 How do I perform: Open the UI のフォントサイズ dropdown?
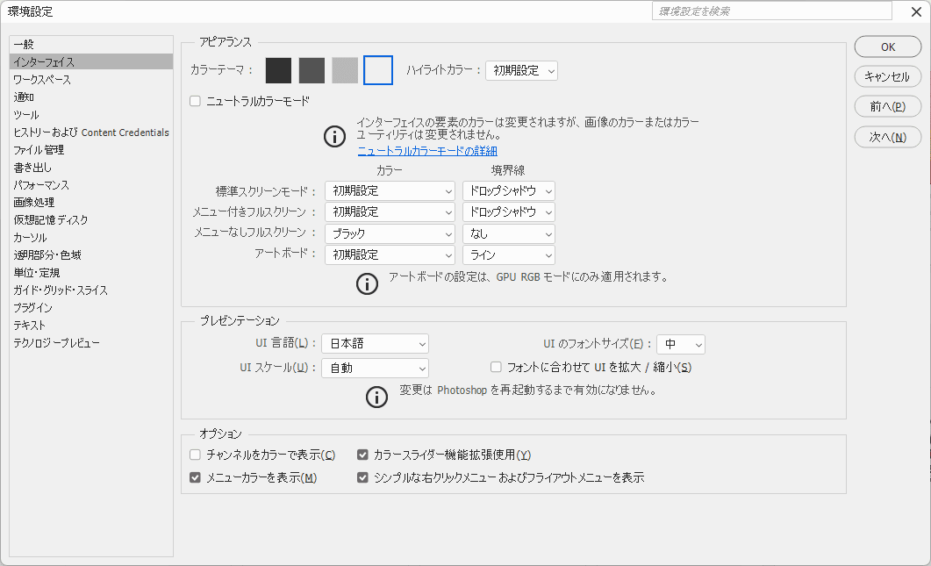[x=681, y=344]
